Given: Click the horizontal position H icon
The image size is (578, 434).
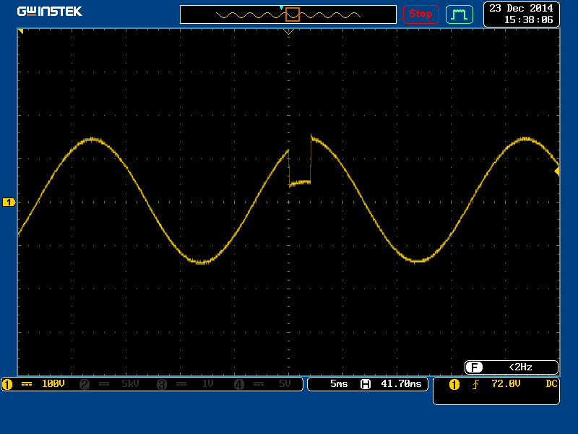Looking at the screenshot, I should (x=366, y=384).
